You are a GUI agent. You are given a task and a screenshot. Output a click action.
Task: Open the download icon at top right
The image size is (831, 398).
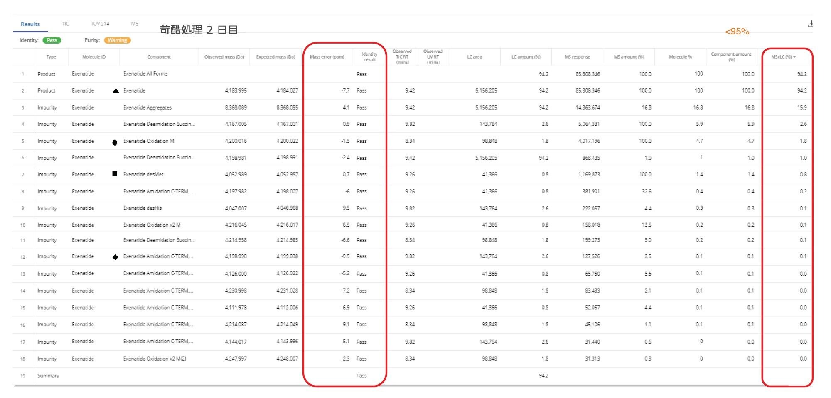(810, 24)
